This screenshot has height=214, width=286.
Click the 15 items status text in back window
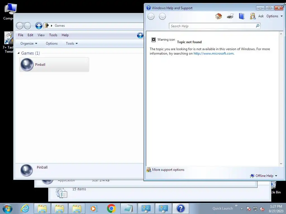point(79,189)
